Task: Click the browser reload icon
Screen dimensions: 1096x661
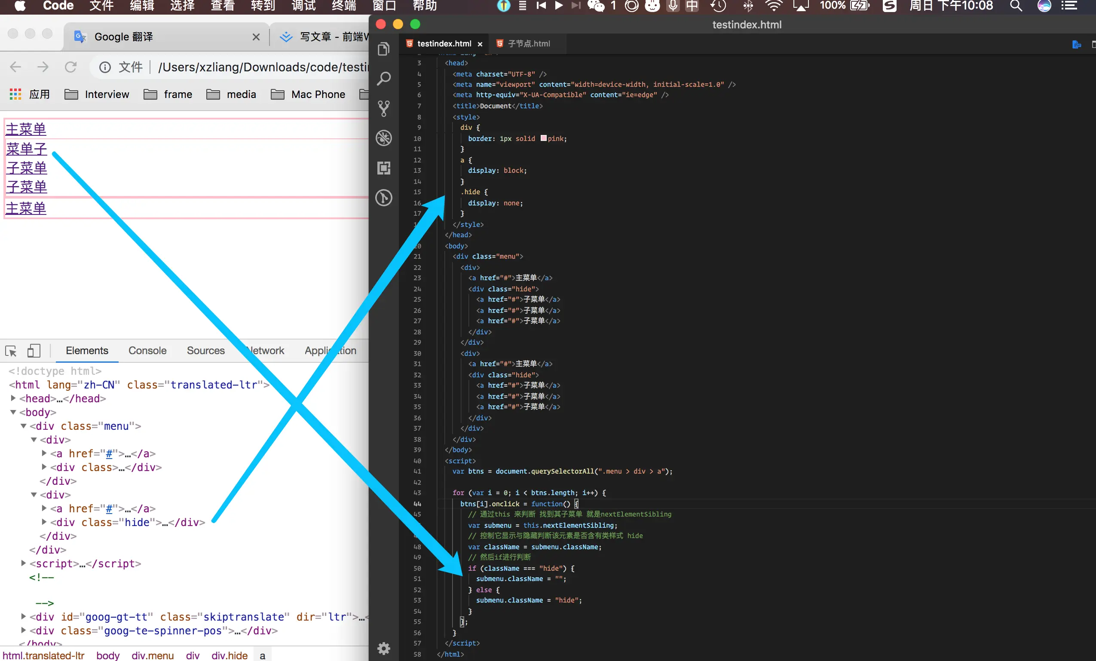Action: click(x=71, y=67)
